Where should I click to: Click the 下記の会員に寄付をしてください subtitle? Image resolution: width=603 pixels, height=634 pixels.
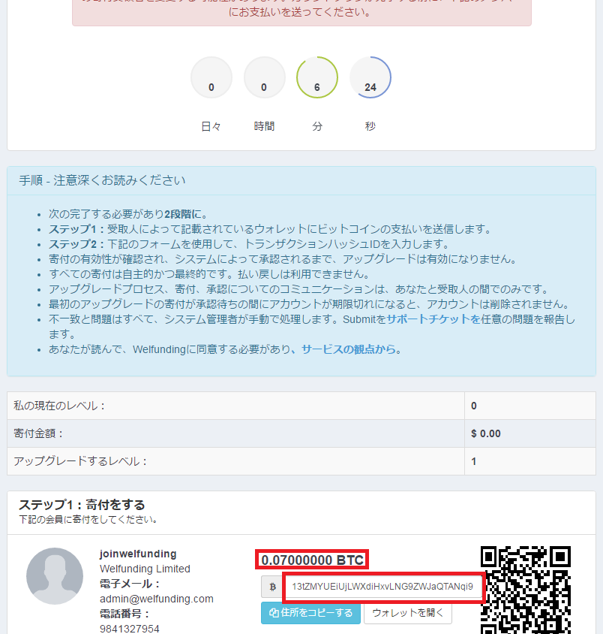click(88, 520)
